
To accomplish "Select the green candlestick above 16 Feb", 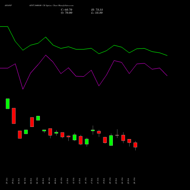I will click(x=87, y=141).
